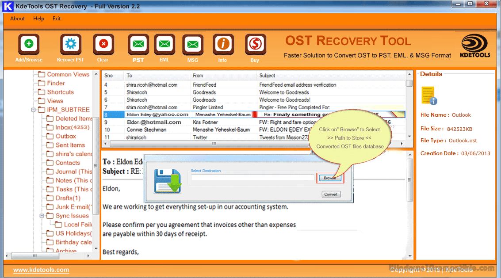The width and height of the screenshot is (501, 278).
Task: Click the folder tree down scroll arrow
Action: (96, 248)
